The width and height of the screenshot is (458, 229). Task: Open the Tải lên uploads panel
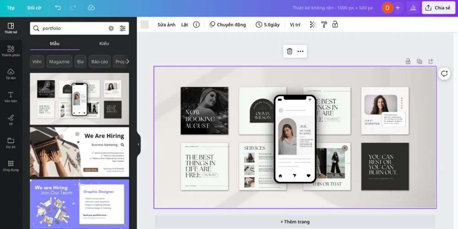click(11, 74)
